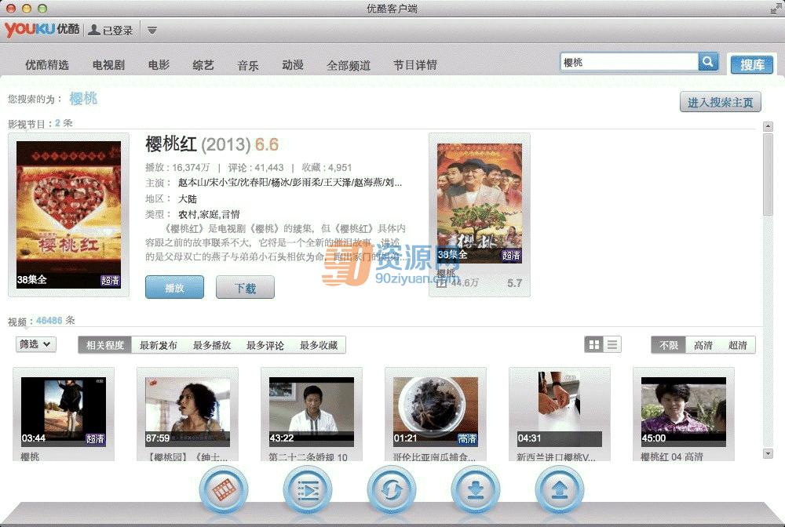Click 进入搜索主页 button
The width and height of the screenshot is (785, 527).
(721, 102)
